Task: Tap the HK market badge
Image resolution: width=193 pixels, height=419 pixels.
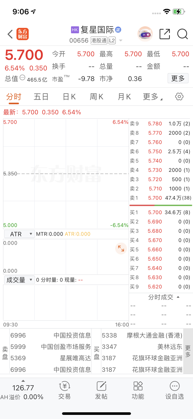Action: coord(75,30)
